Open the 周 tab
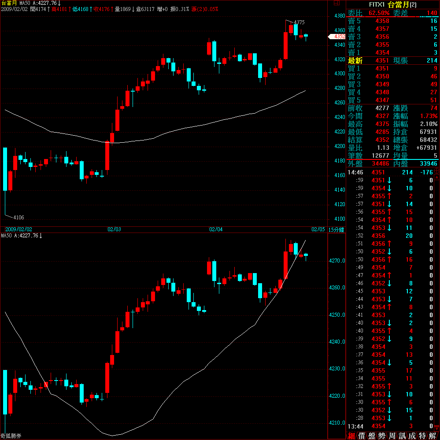Screen dimensions: 440x440 (x=392, y=436)
